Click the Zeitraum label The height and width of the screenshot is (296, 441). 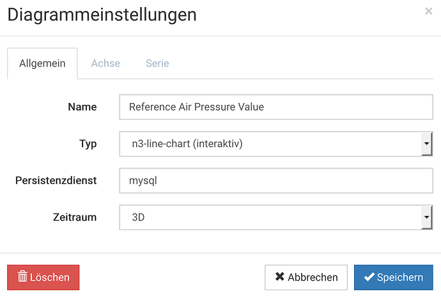(74, 217)
